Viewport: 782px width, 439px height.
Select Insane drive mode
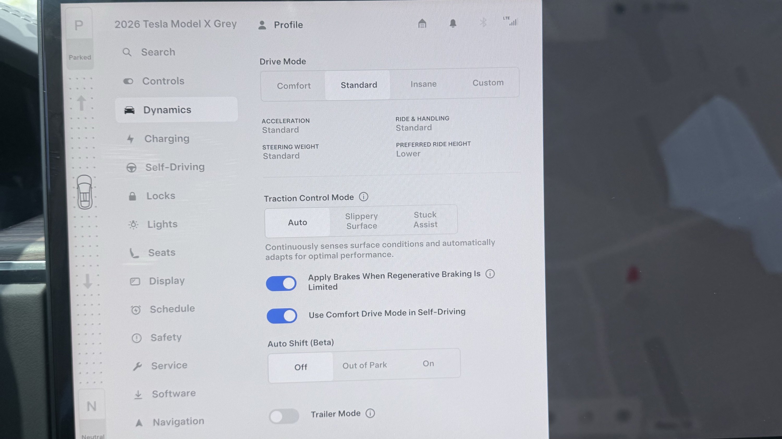click(424, 84)
